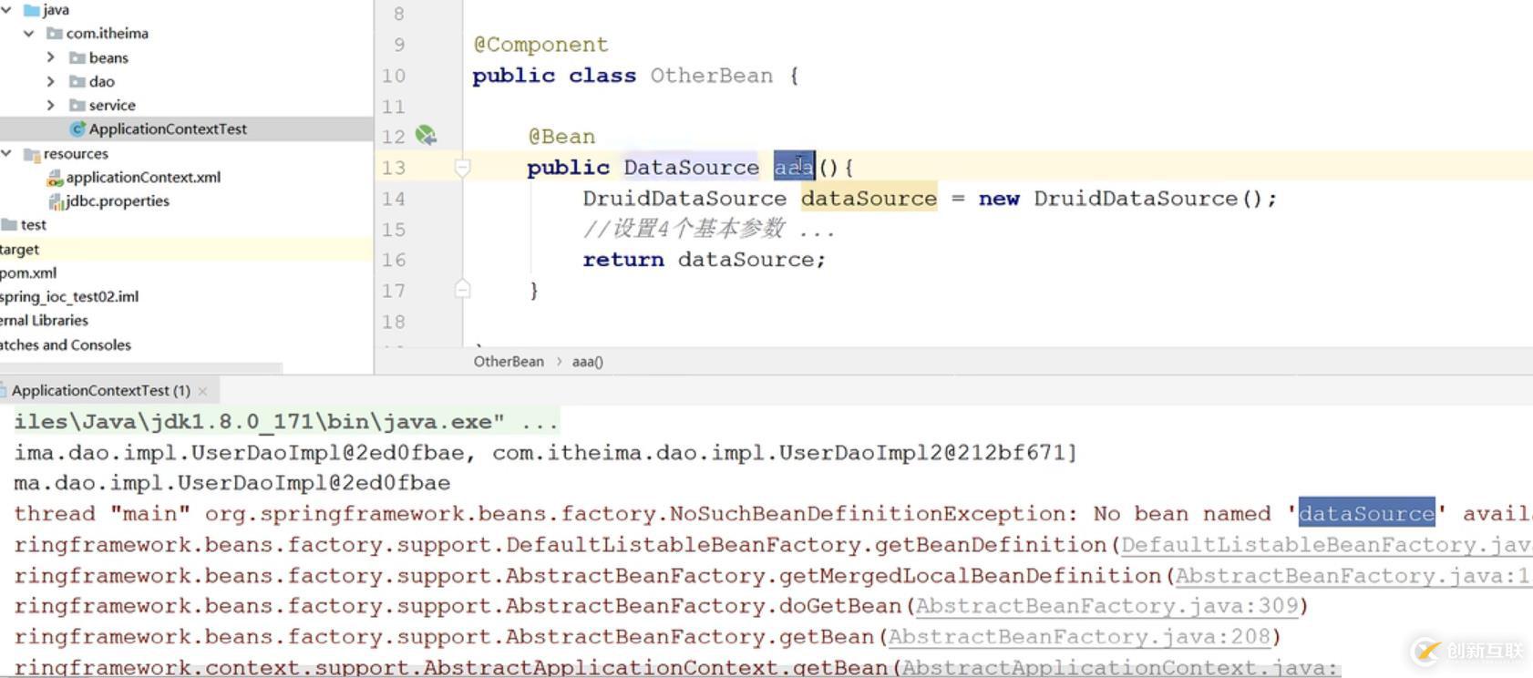Open jdbc.properties file
1533x678 pixels.
coord(118,201)
